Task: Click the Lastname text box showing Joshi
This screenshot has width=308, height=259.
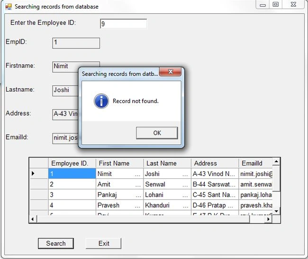Action: click(65, 91)
